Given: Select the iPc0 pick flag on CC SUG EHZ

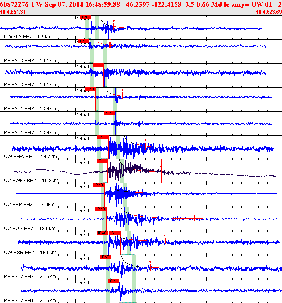Looking at the screenshot, I should click(101, 209).
